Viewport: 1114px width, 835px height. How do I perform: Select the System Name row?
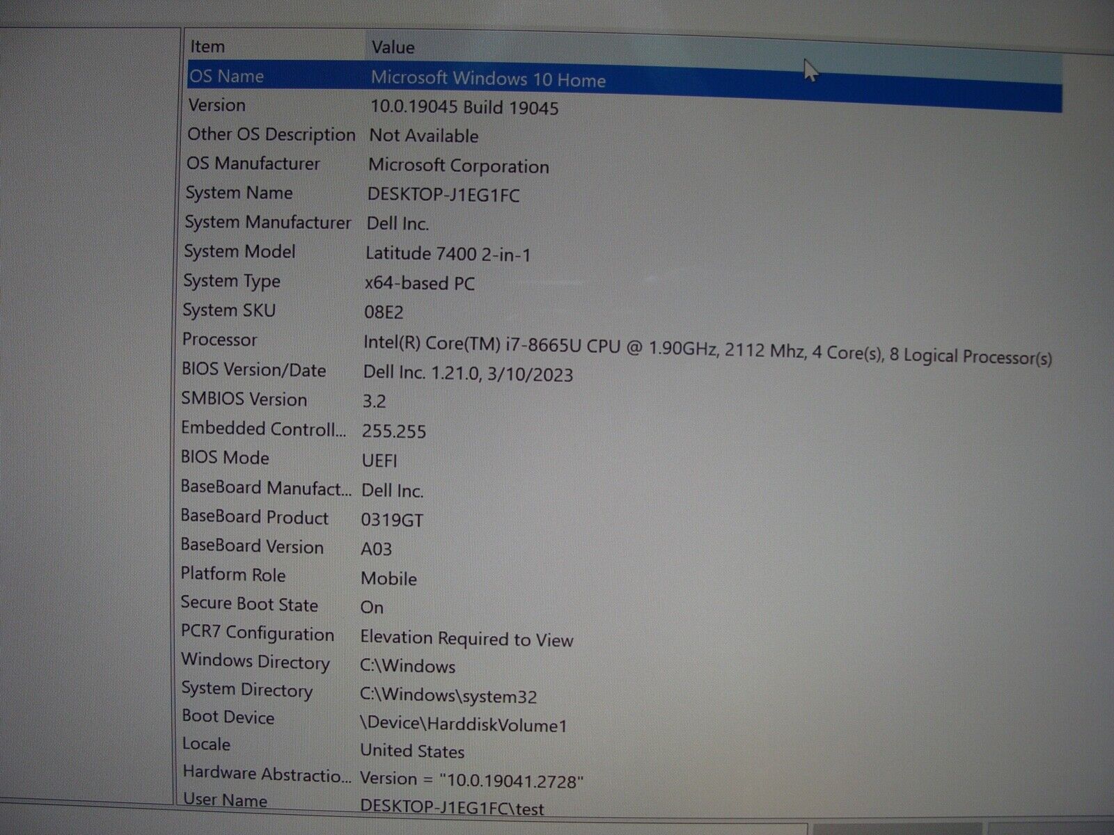[x=239, y=193]
